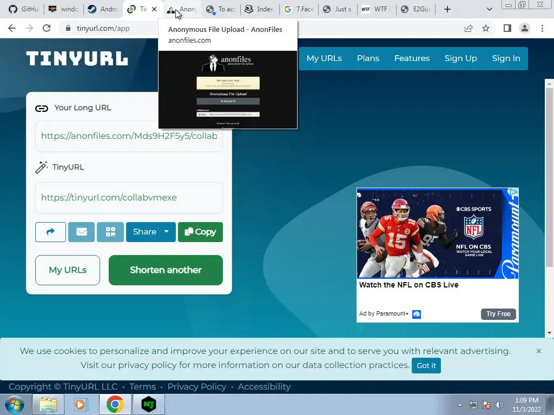This screenshot has height=415, width=554.
Task: Click the email envelope button
Action: click(x=81, y=232)
